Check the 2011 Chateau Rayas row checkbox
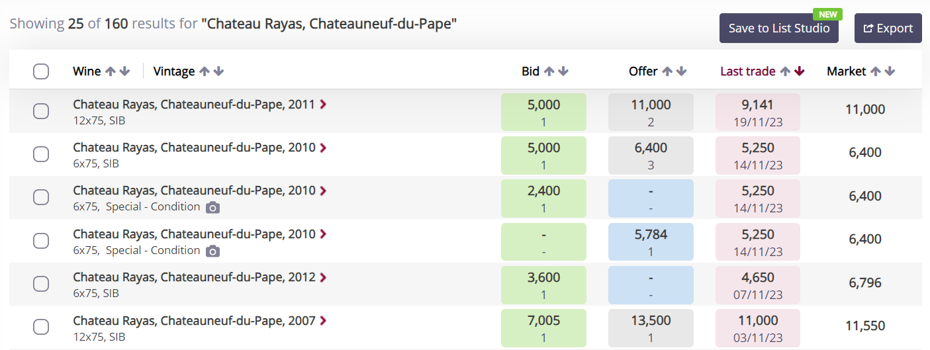The height and width of the screenshot is (350, 930). pyautogui.click(x=41, y=111)
